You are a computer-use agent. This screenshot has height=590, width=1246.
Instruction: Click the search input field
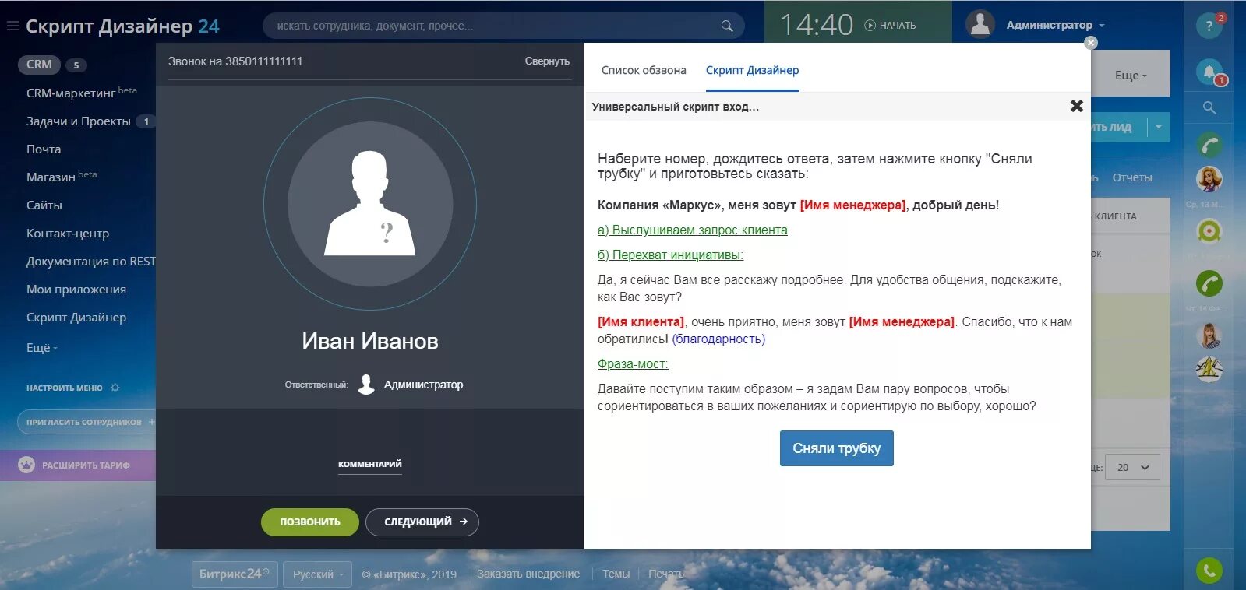503,26
